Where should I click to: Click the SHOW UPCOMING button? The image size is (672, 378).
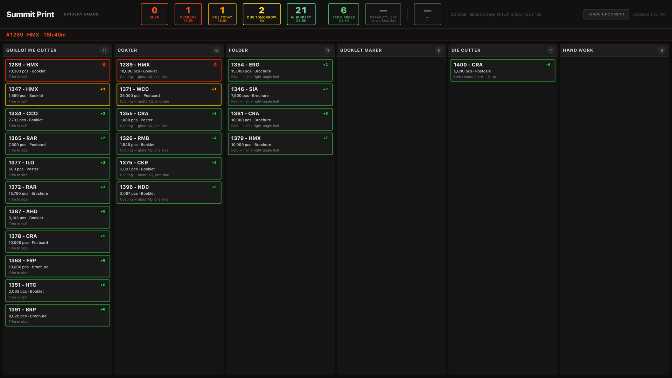tap(606, 14)
